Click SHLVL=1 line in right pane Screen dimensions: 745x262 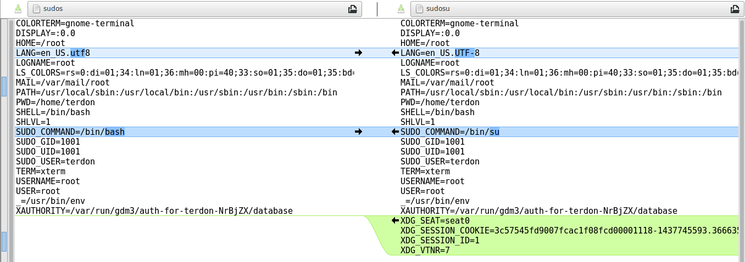(418, 122)
